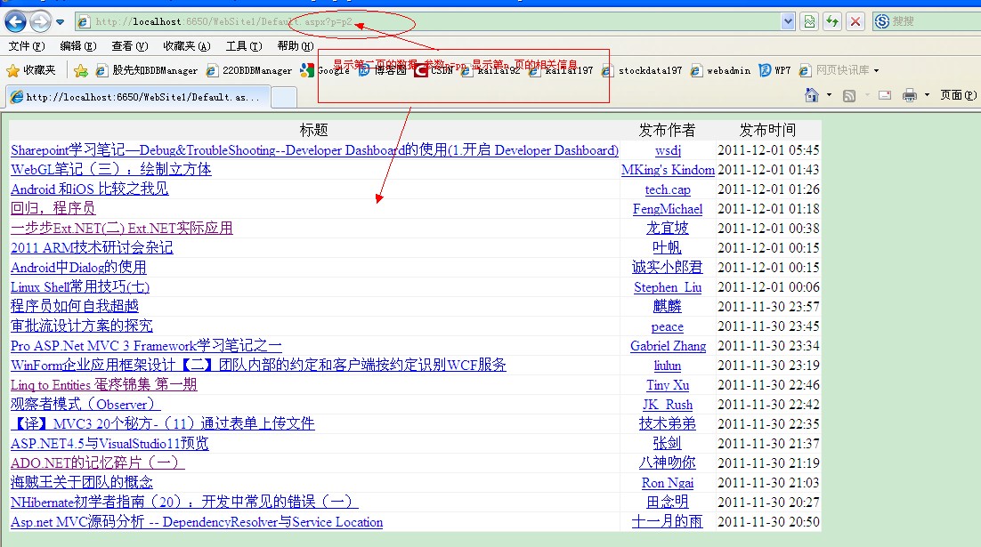Viewport: 981px width, 547px height.
Task: Click the Compatibility View icon
Action: coord(809,22)
